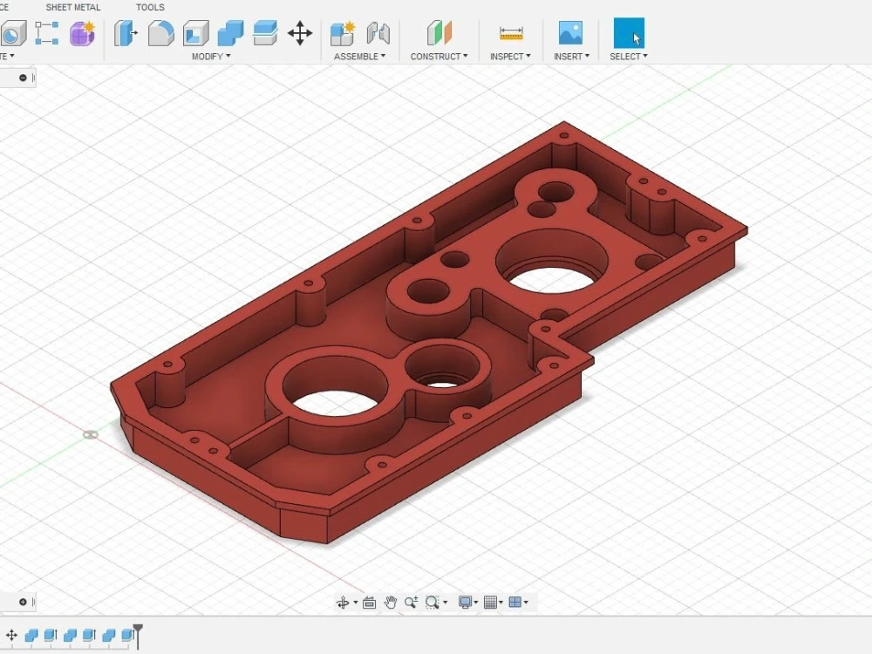Image resolution: width=872 pixels, height=654 pixels.
Task: Expand Display Settings dropdown arrow
Action: click(x=476, y=603)
